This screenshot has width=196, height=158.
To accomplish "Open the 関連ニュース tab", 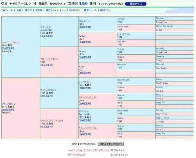I will click(x=90, y=10).
